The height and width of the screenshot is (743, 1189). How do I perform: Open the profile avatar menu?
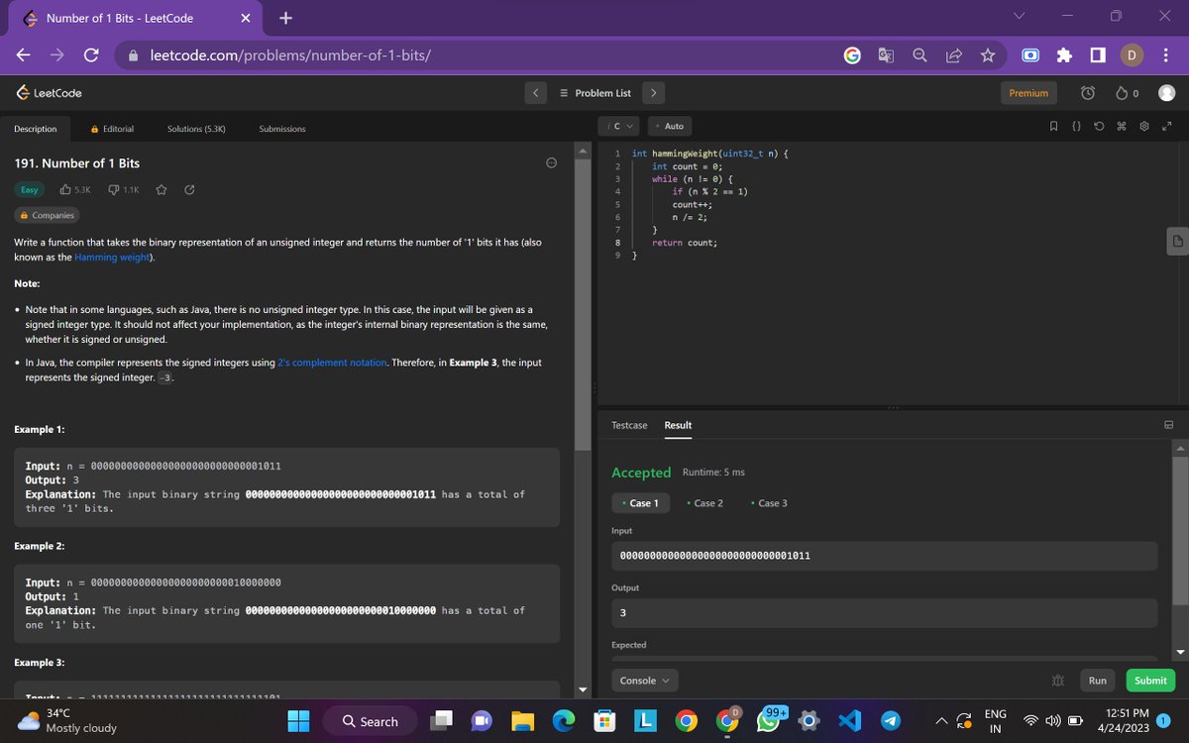coord(1166,93)
